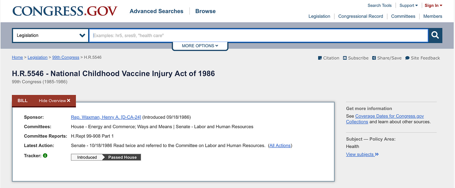Click the green Tracker info icon

(x=45, y=156)
